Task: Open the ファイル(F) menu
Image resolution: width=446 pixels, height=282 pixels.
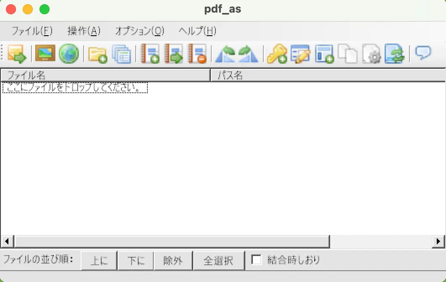Action: 32,31
